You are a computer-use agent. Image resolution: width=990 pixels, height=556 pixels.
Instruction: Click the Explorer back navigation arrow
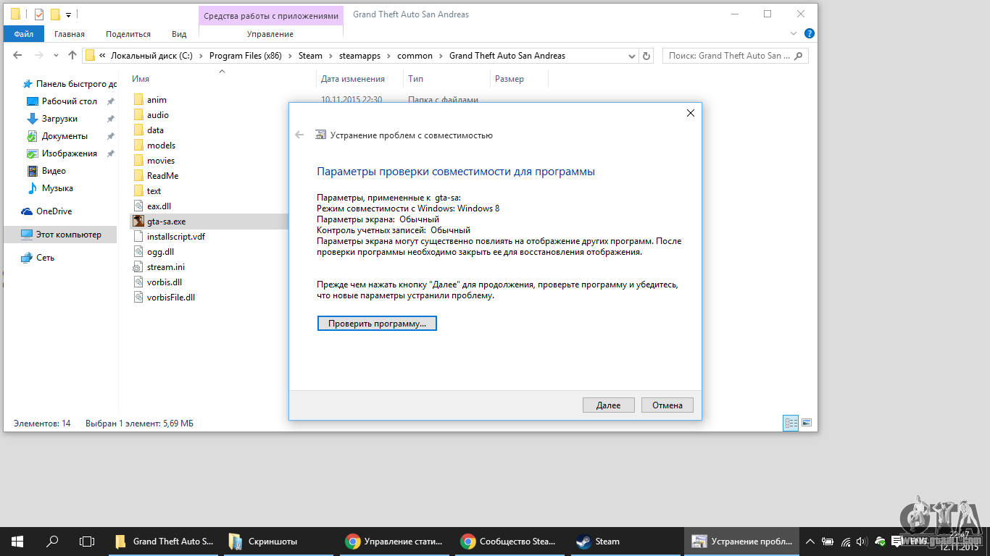pyautogui.click(x=18, y=55)
